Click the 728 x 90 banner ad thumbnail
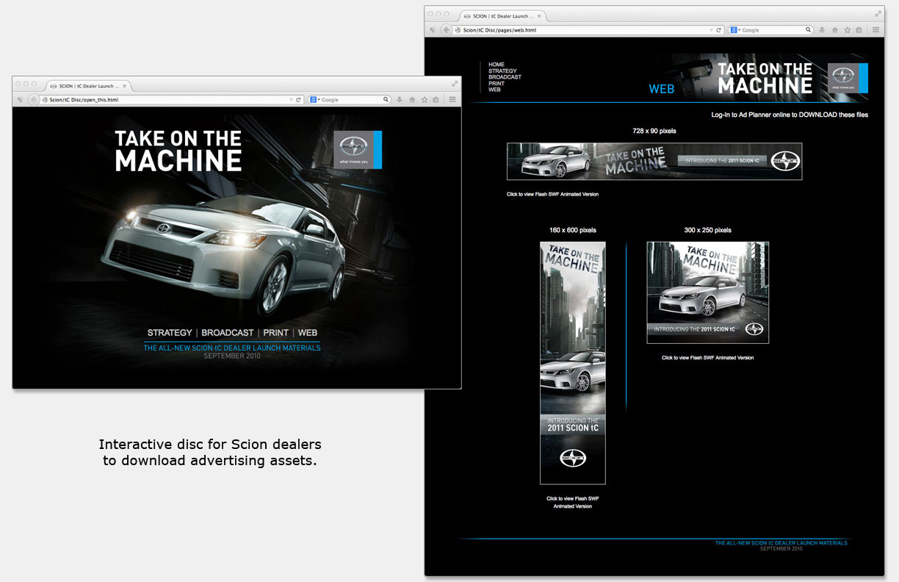This screenshot has height=582, width=899. click(x=654, y=162)
